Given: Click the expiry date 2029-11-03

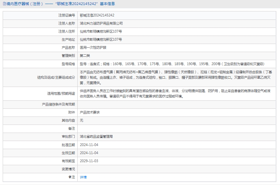Looking at the screenshot, I should point(89,161).
